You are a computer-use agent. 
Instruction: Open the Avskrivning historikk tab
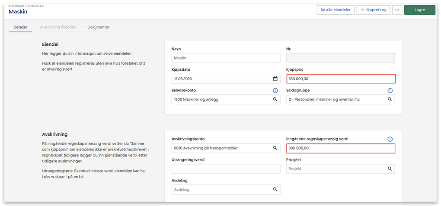pos(58,27)
